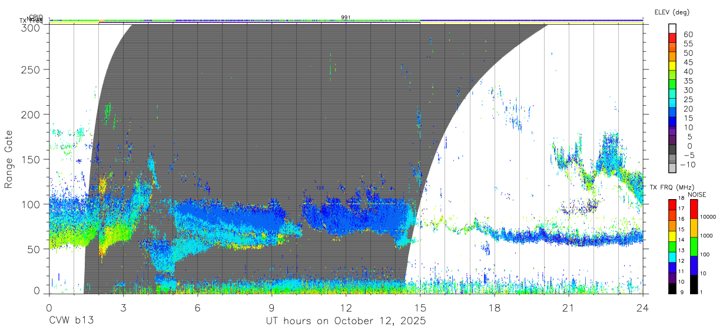The height and width of the screenshot is (333, 723).
Task: Click the ELEV legend value '-10'
Action: [689, 164]
